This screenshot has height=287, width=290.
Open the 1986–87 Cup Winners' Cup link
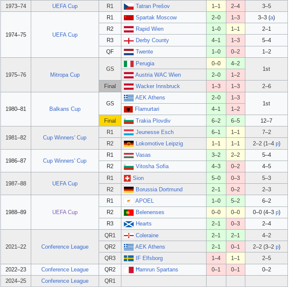click(65, 161)
